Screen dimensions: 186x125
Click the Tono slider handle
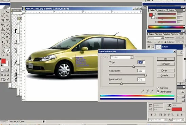point(133,66)
